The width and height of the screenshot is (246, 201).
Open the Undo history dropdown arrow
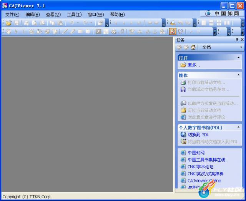[x=78, y=23]
